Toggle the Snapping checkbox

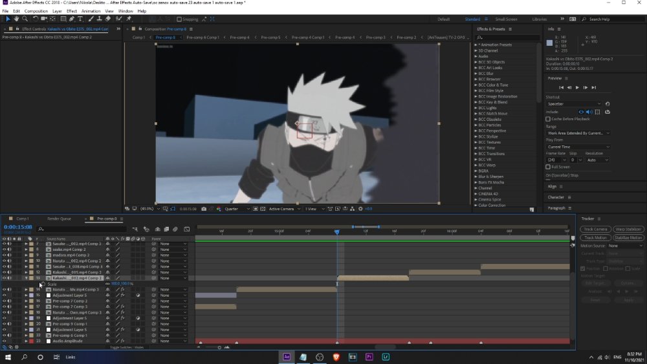[x=179, y=19]
